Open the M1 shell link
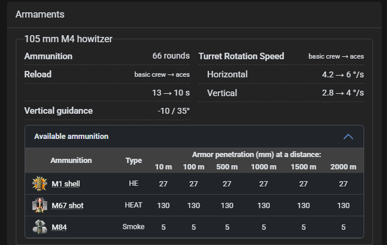Viewport: 387px width, 245px height. pyautogui.click(x=66, y=184)
